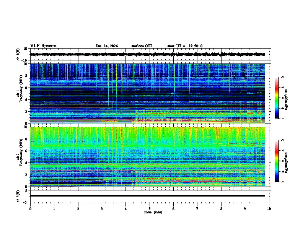
Task: Click the '-3' label on ch.1 colorbar
Action: [x=282, y=77]
